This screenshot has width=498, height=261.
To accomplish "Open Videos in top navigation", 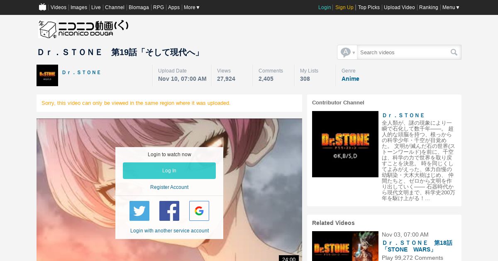I will coord(59,7).
